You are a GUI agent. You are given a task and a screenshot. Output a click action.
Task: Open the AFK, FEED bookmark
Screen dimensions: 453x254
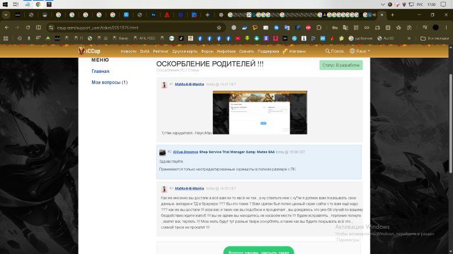pyautogui.click(x=144, y=38)
